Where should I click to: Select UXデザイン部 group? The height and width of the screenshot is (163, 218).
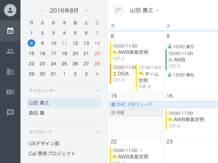pos(44,144)
